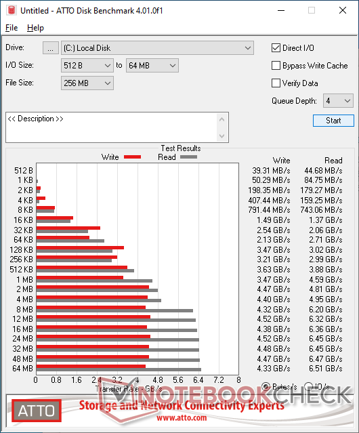
Task: Click the 128 KB row label
Action: 21,250
